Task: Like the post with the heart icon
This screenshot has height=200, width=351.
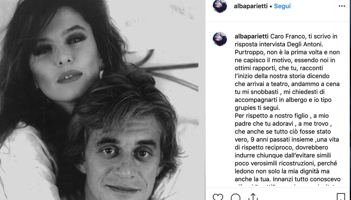Action: click(218, 197)
